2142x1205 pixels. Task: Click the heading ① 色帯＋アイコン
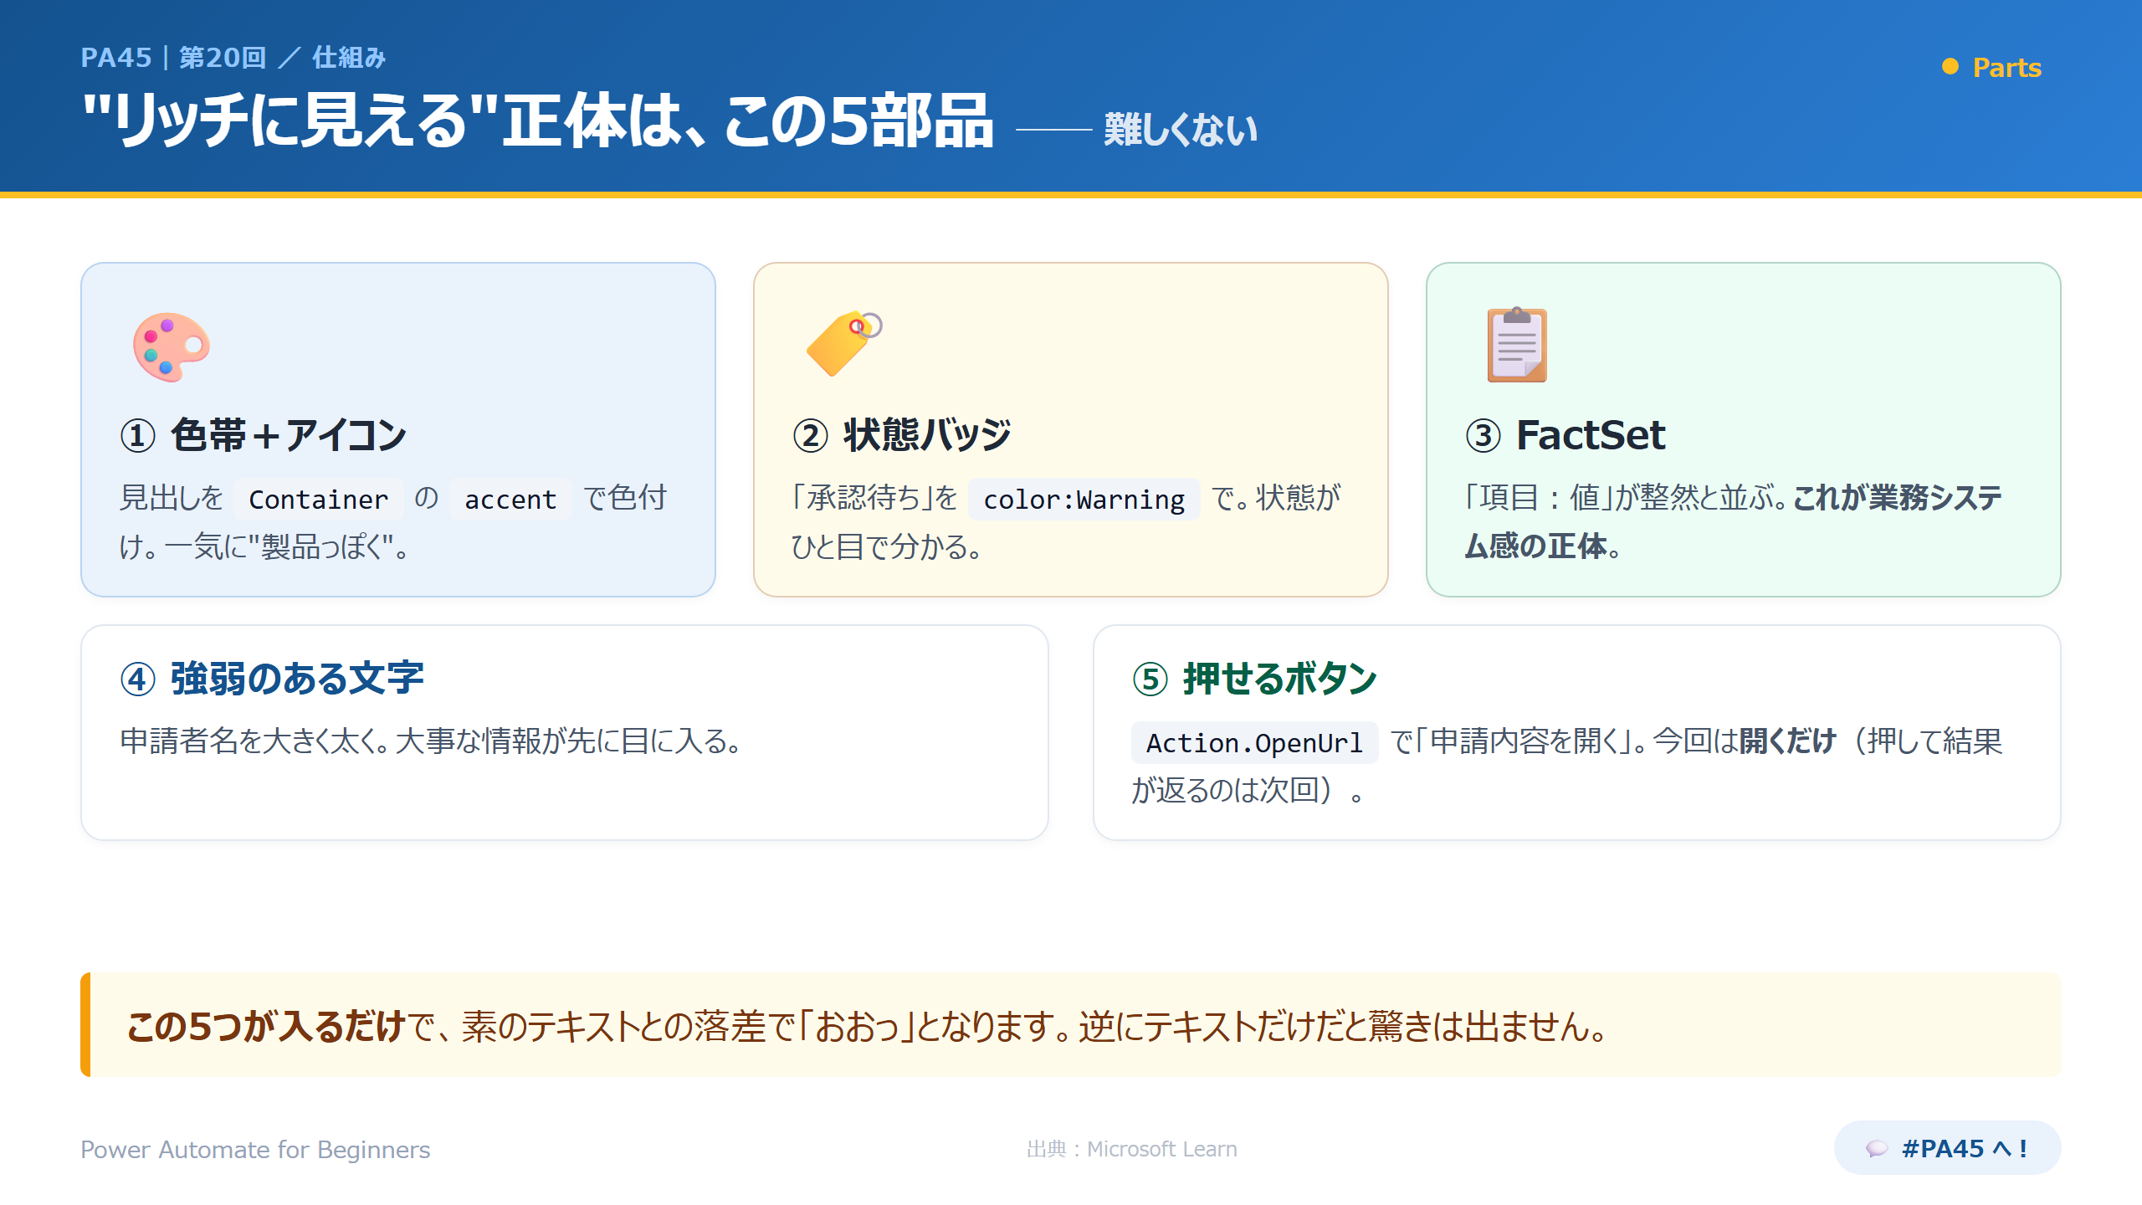(x=264, y=435)
